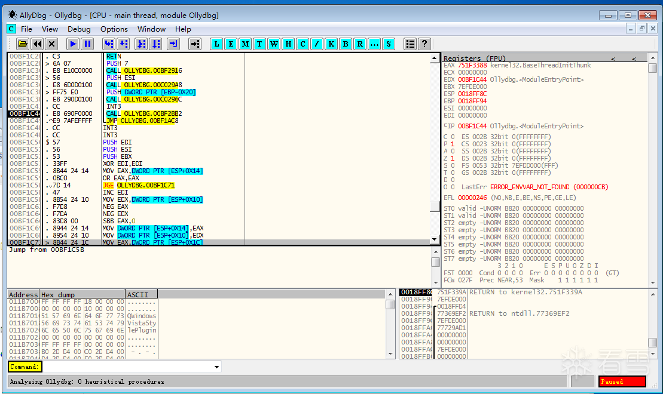Toggle the O flag value in registers
The width and height of the screenshot is (663, 394).
click(x=453, y=187)
